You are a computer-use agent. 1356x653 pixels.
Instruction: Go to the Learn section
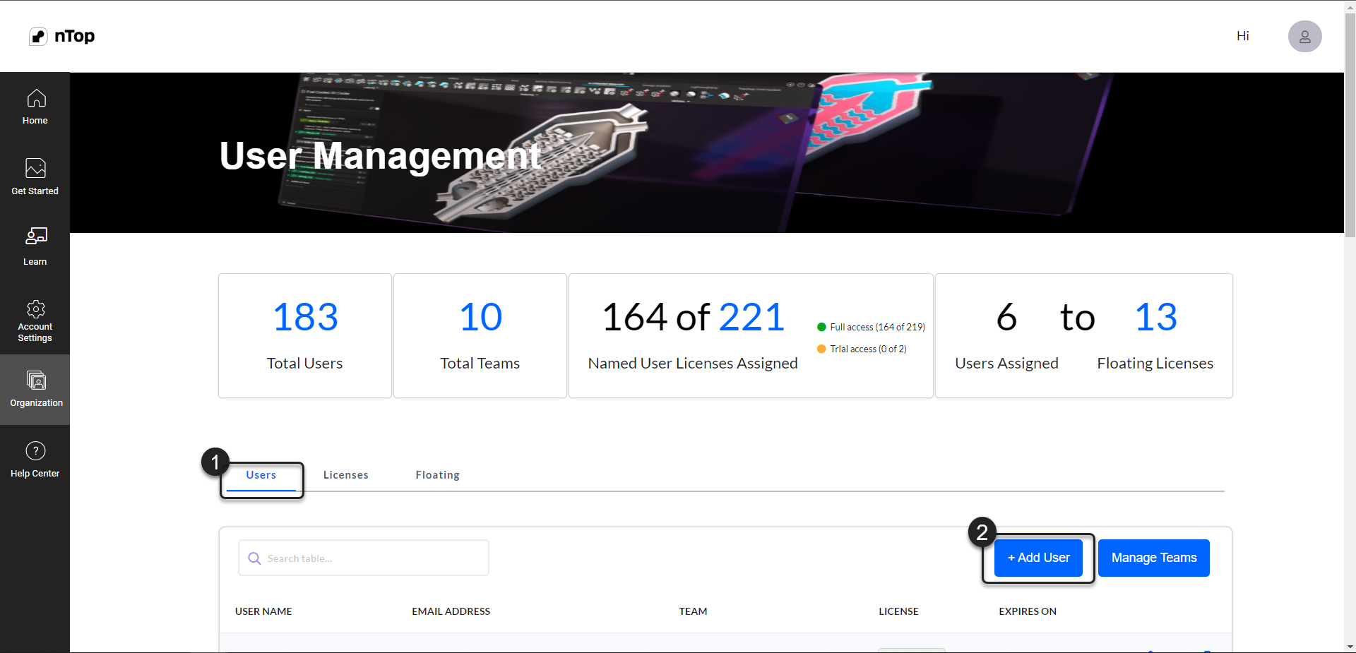[35, 247]
